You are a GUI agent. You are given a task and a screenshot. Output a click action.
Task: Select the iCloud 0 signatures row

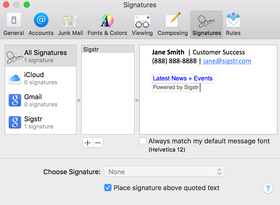(x=41, y=78)
